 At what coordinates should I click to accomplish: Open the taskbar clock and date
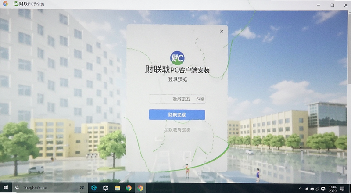point(333,189)
